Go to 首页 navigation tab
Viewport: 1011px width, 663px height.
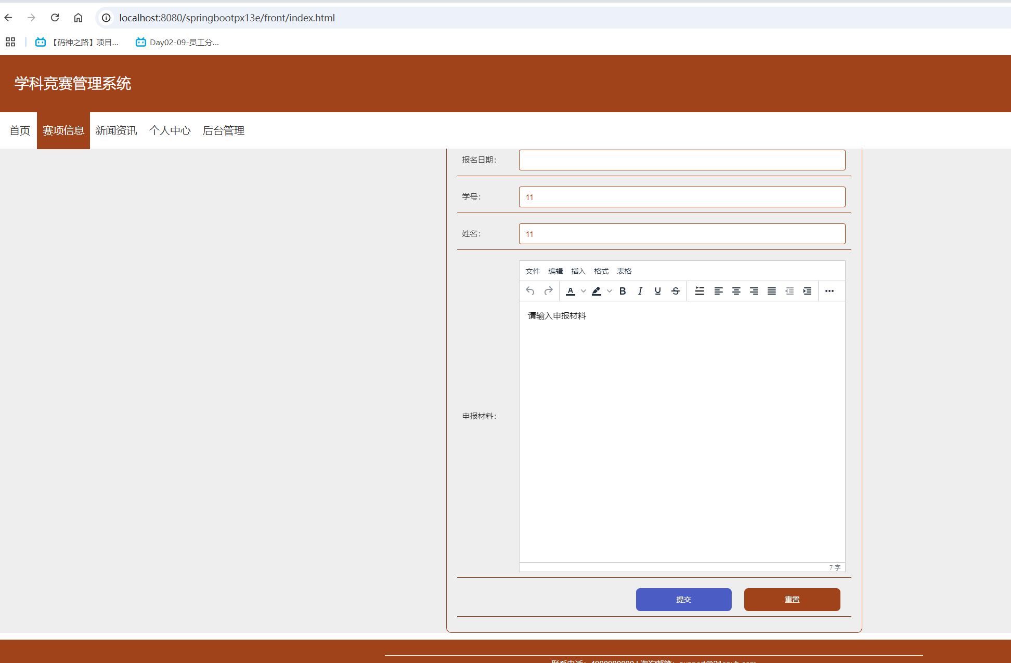(x=20, y=130)
